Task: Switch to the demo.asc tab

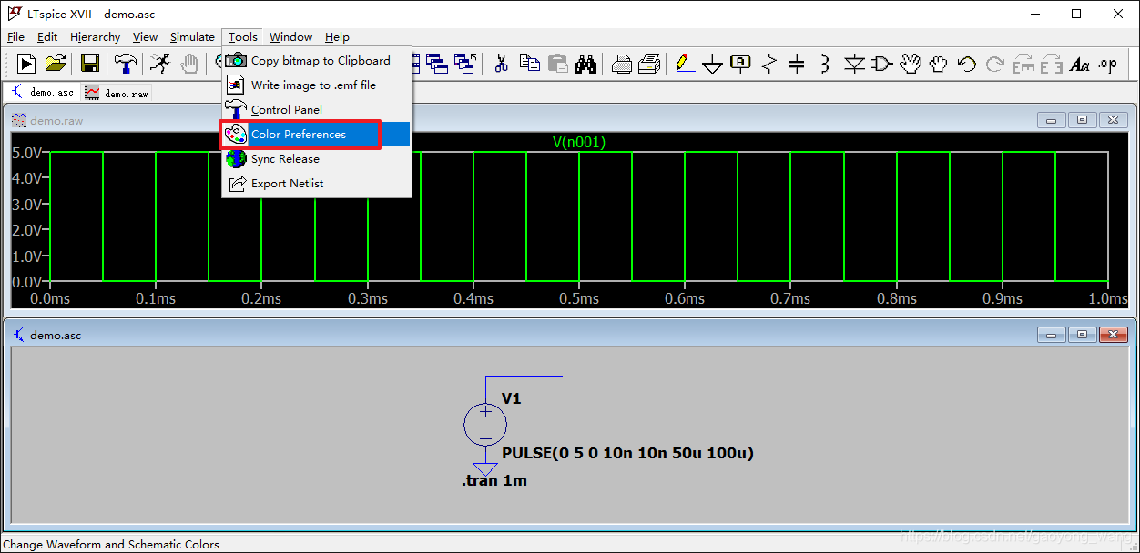Action: tap(43, 93)
